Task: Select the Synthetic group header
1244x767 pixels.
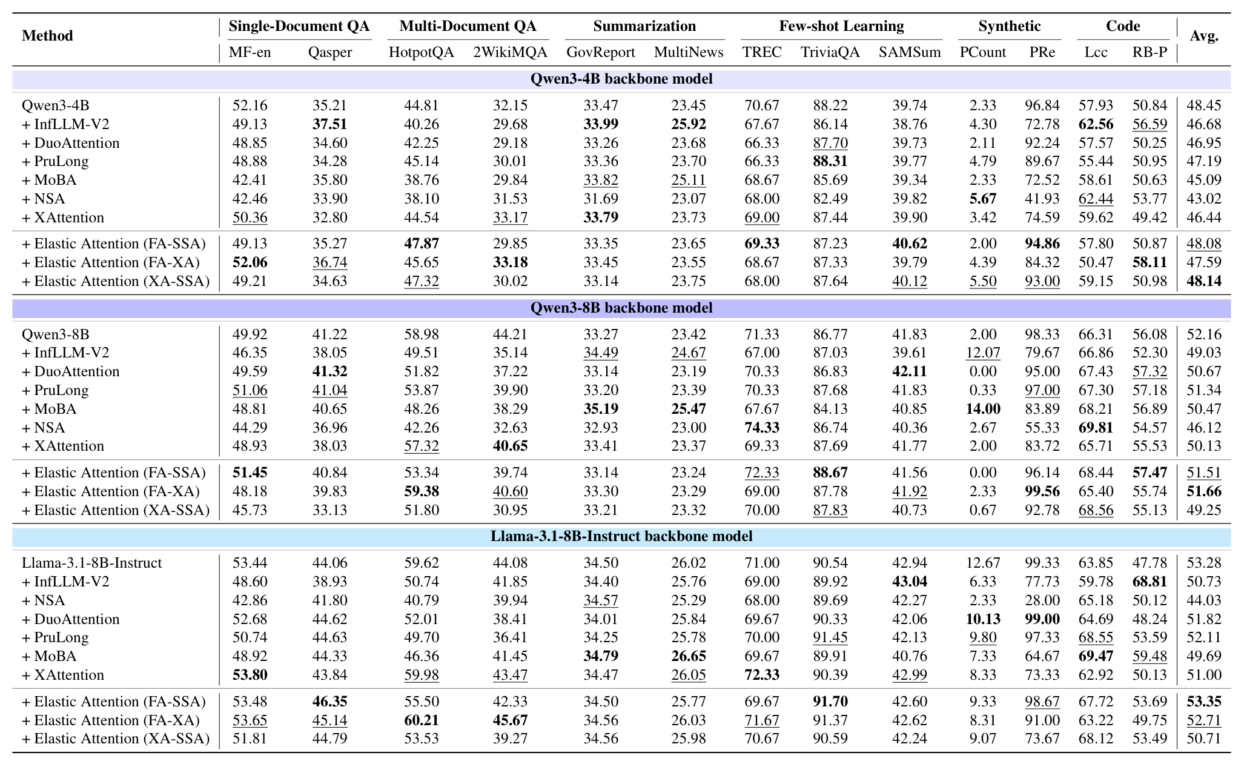Action: [x=1010, y=26]
